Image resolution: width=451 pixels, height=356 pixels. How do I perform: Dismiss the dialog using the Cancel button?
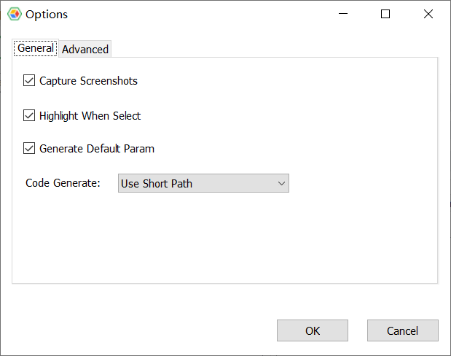tap(403, 330)
